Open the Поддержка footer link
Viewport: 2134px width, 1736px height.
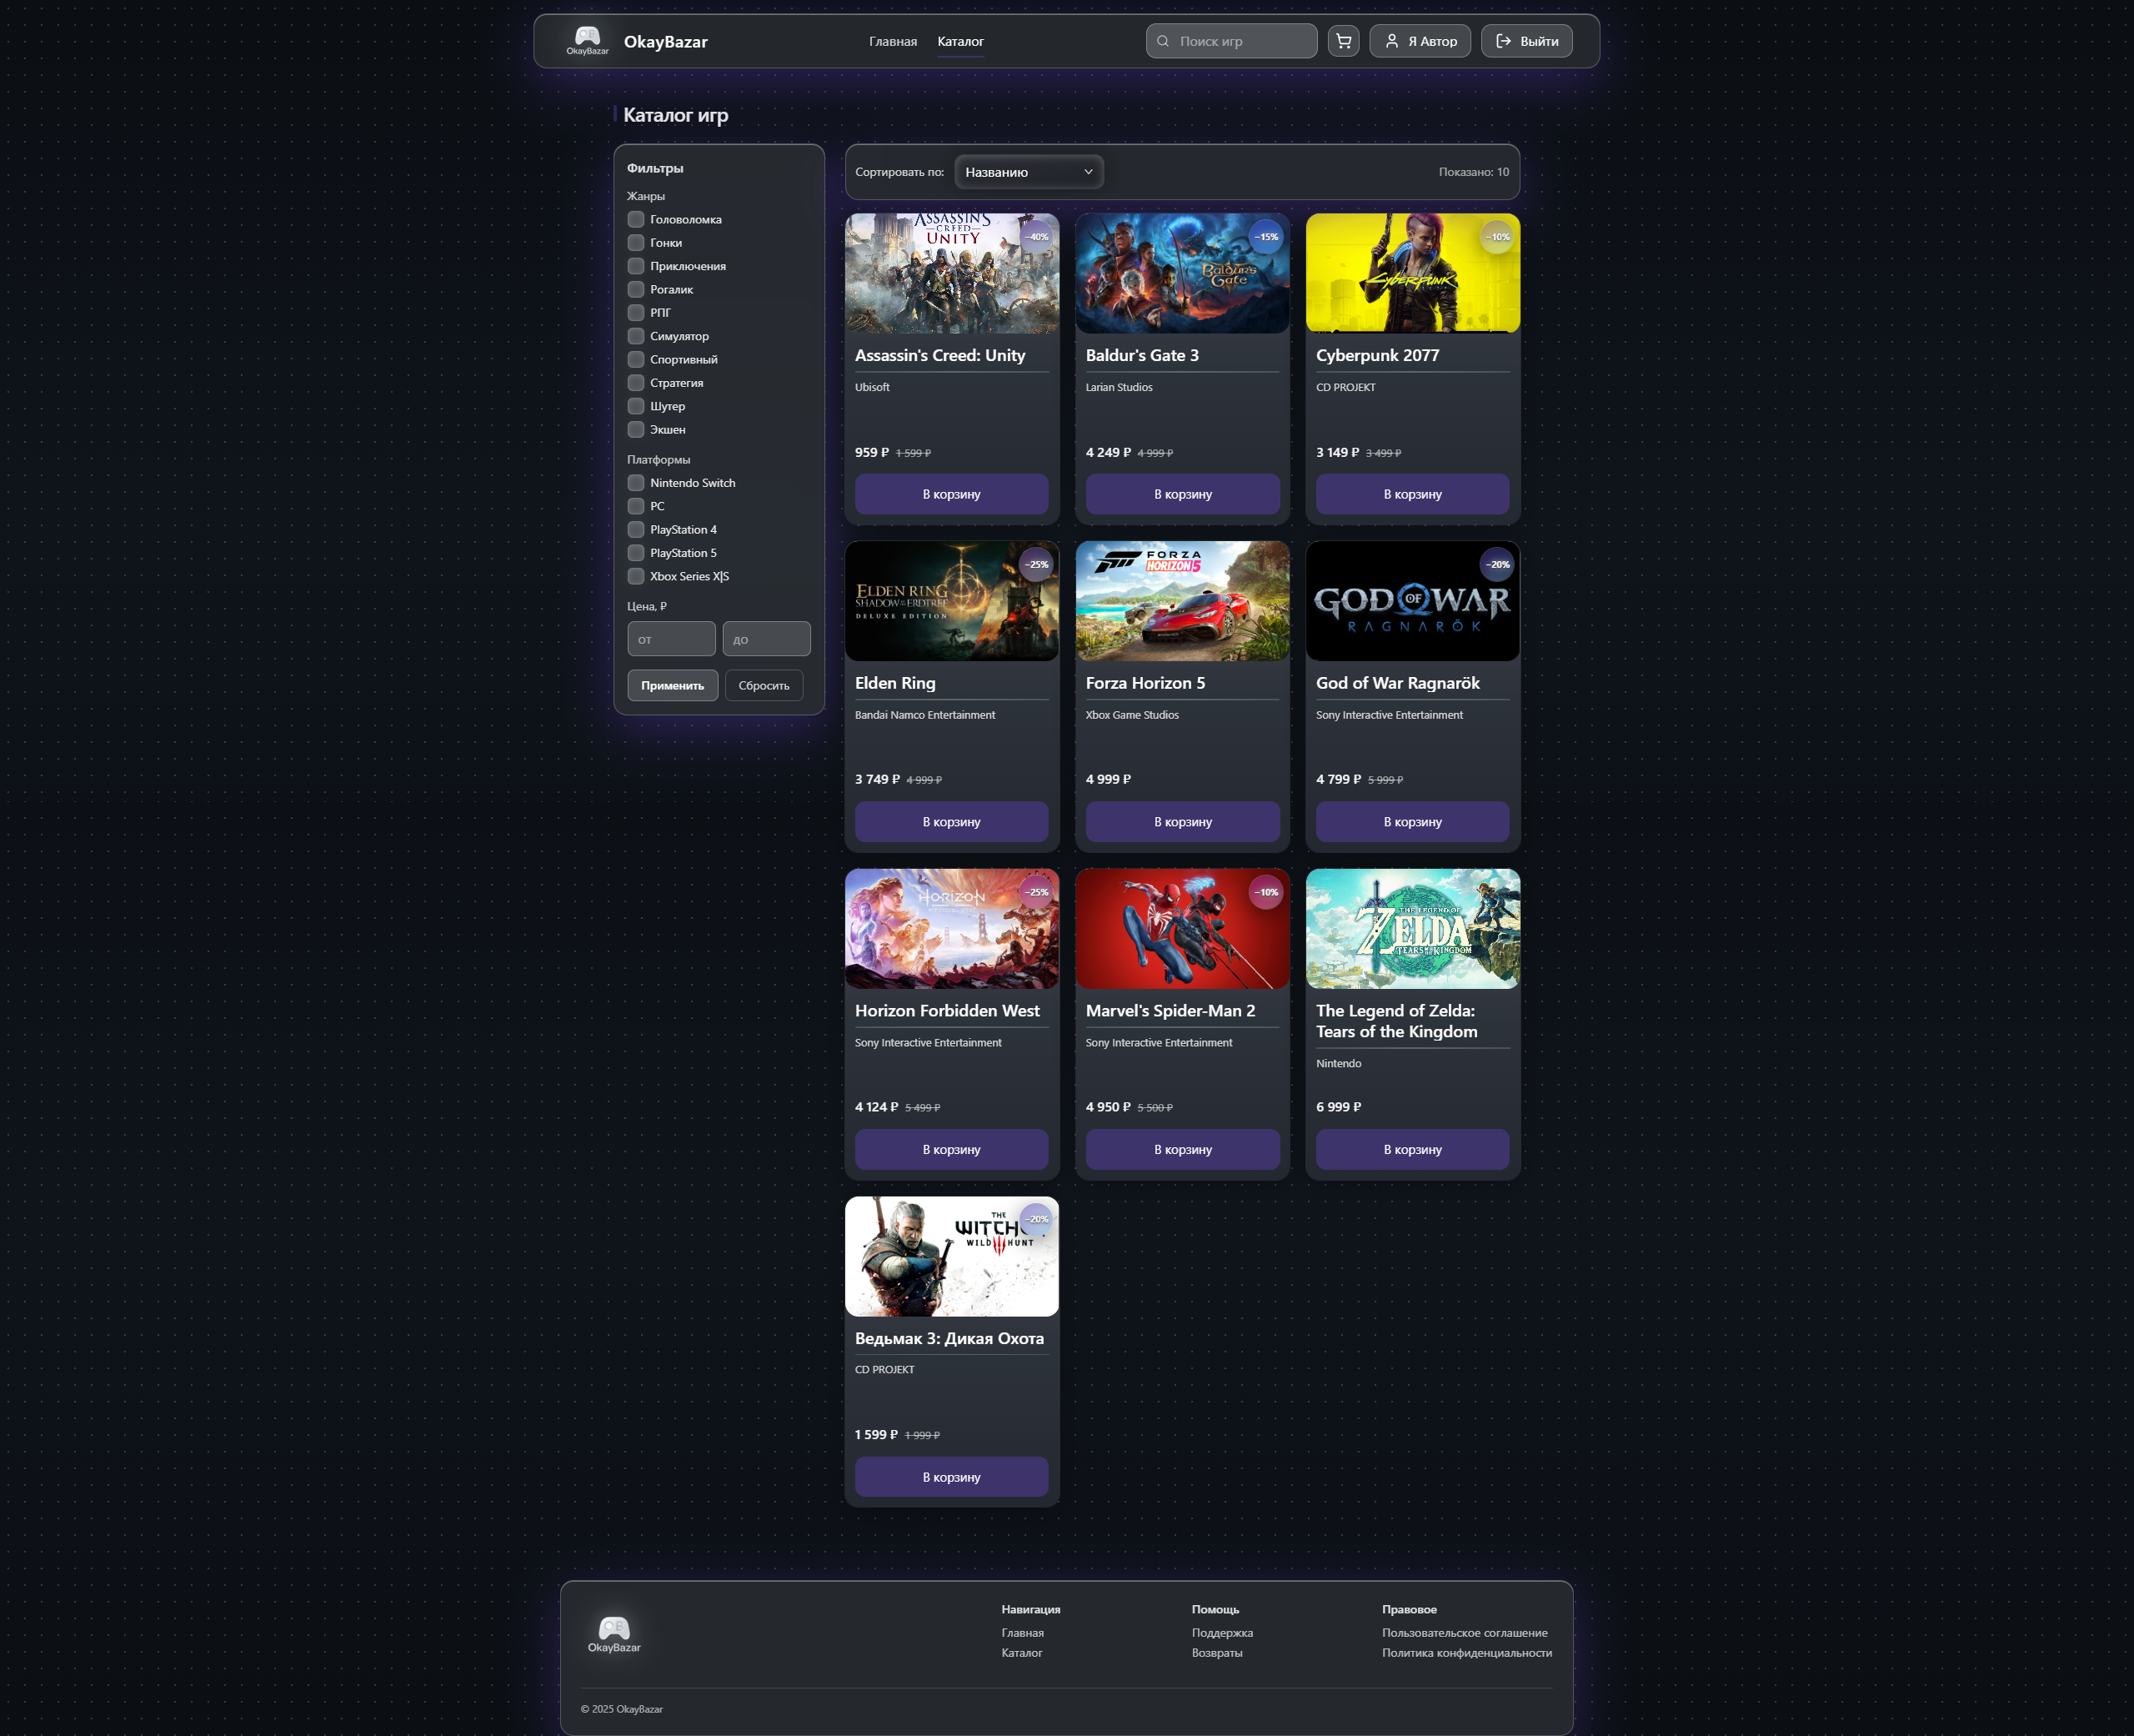coord(1221,1633)
